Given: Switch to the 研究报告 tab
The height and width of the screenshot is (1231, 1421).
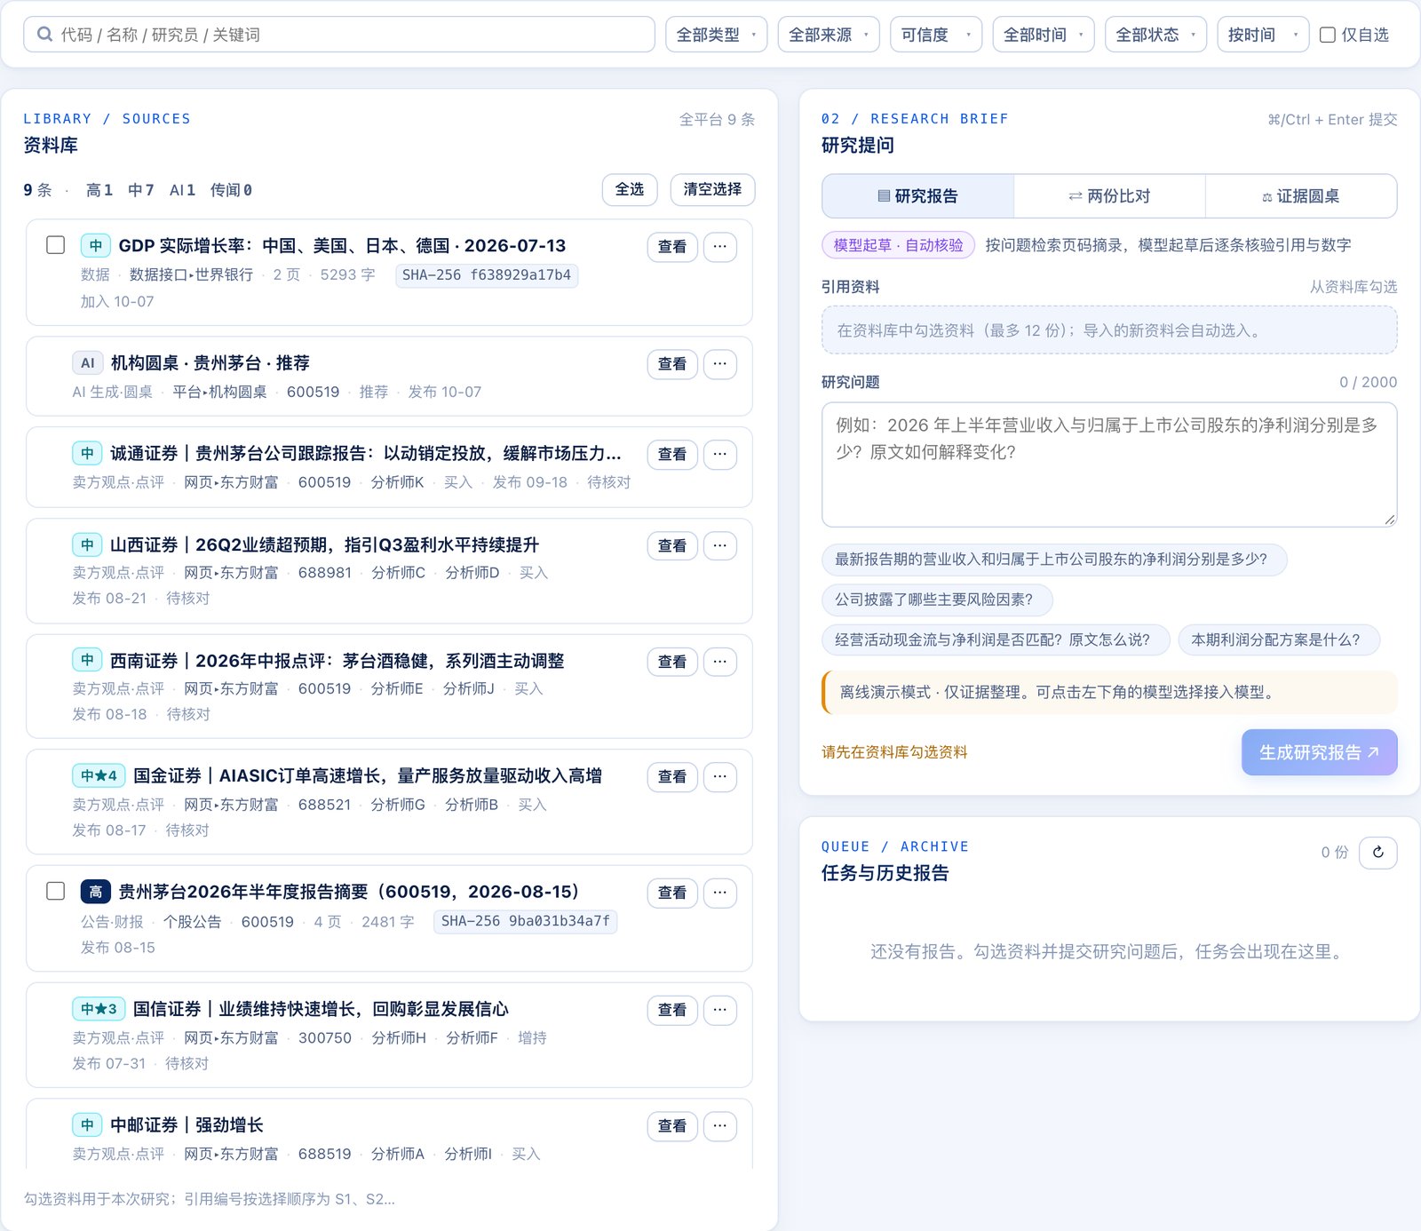Looking at the screenshot, I should click(x=917, y=196).
